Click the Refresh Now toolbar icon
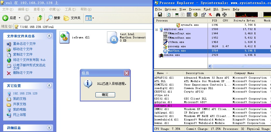This screenshot has height=132, width=271. 168,14
